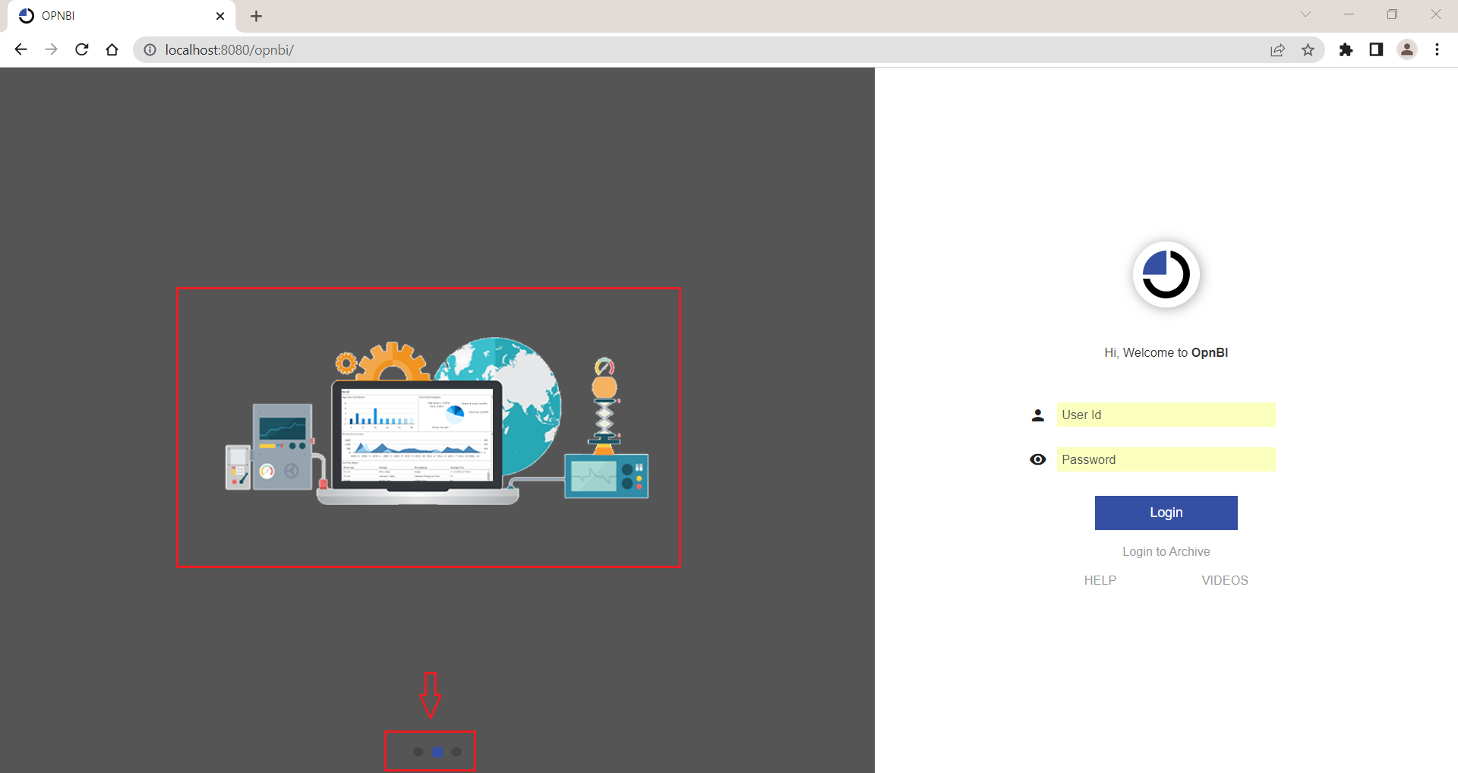Open Chrome three-dot menu
Viewport: 1458px width, 773px height.
(1437, 49)
